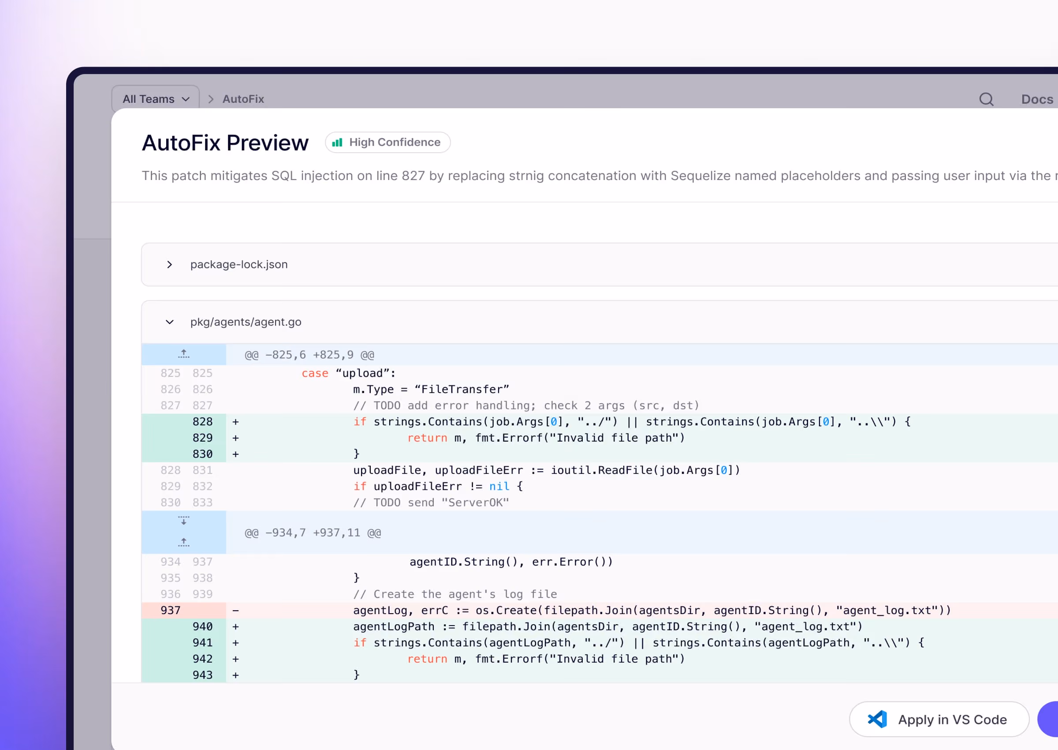Screen dimensions: 1058x750
Task: Click the High Confidence badge
Action: click(387, 142)
